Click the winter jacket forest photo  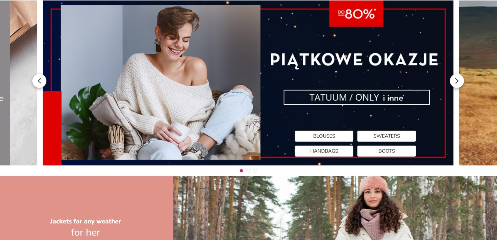[x=335, y=208]
